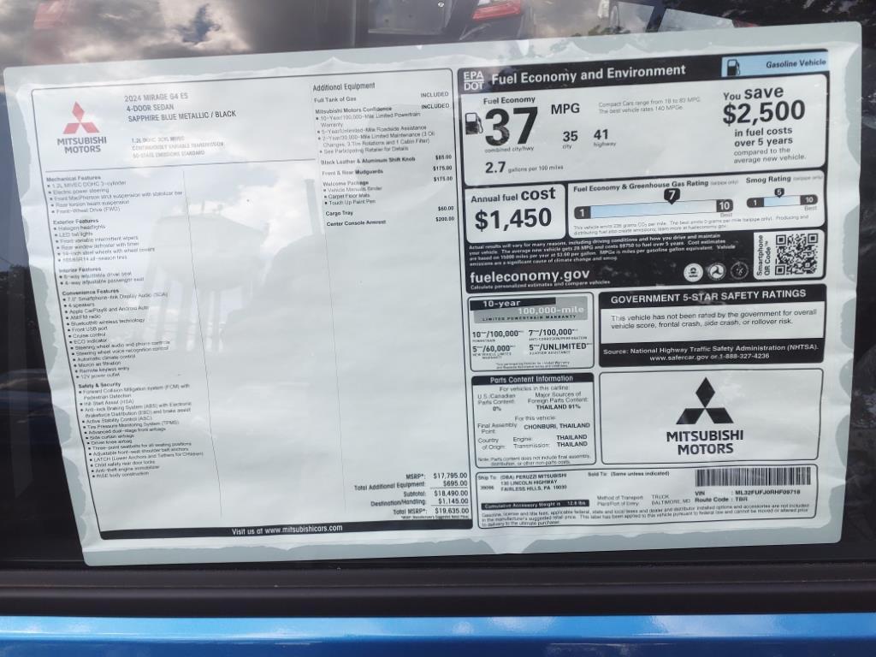The image size is (876, 657).
Task: Click the smog rating marker 5
Action: (778, 192)
